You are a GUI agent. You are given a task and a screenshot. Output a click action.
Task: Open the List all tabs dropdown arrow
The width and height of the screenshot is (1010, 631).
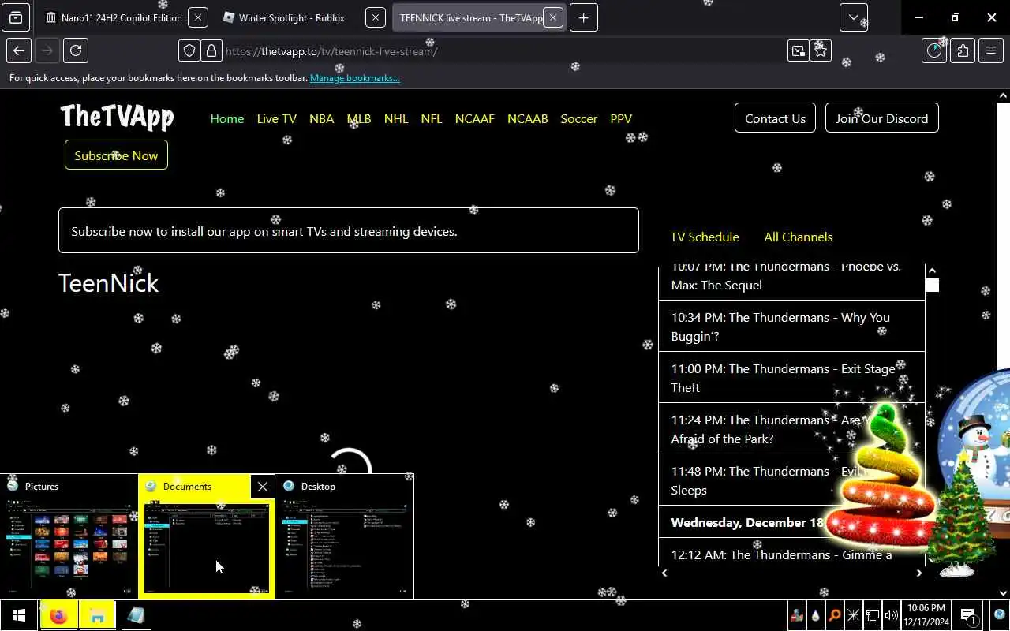854,17
